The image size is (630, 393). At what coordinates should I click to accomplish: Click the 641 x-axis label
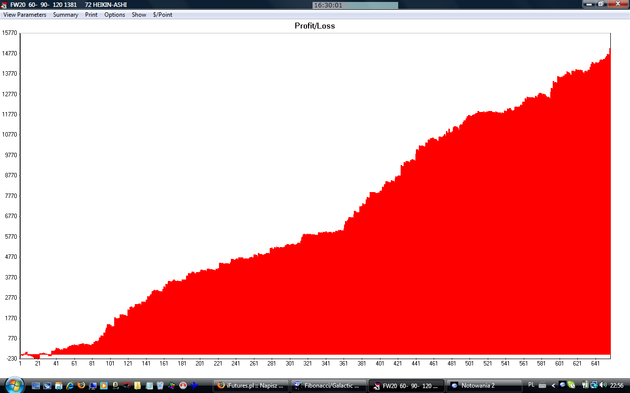pos(596,364)
